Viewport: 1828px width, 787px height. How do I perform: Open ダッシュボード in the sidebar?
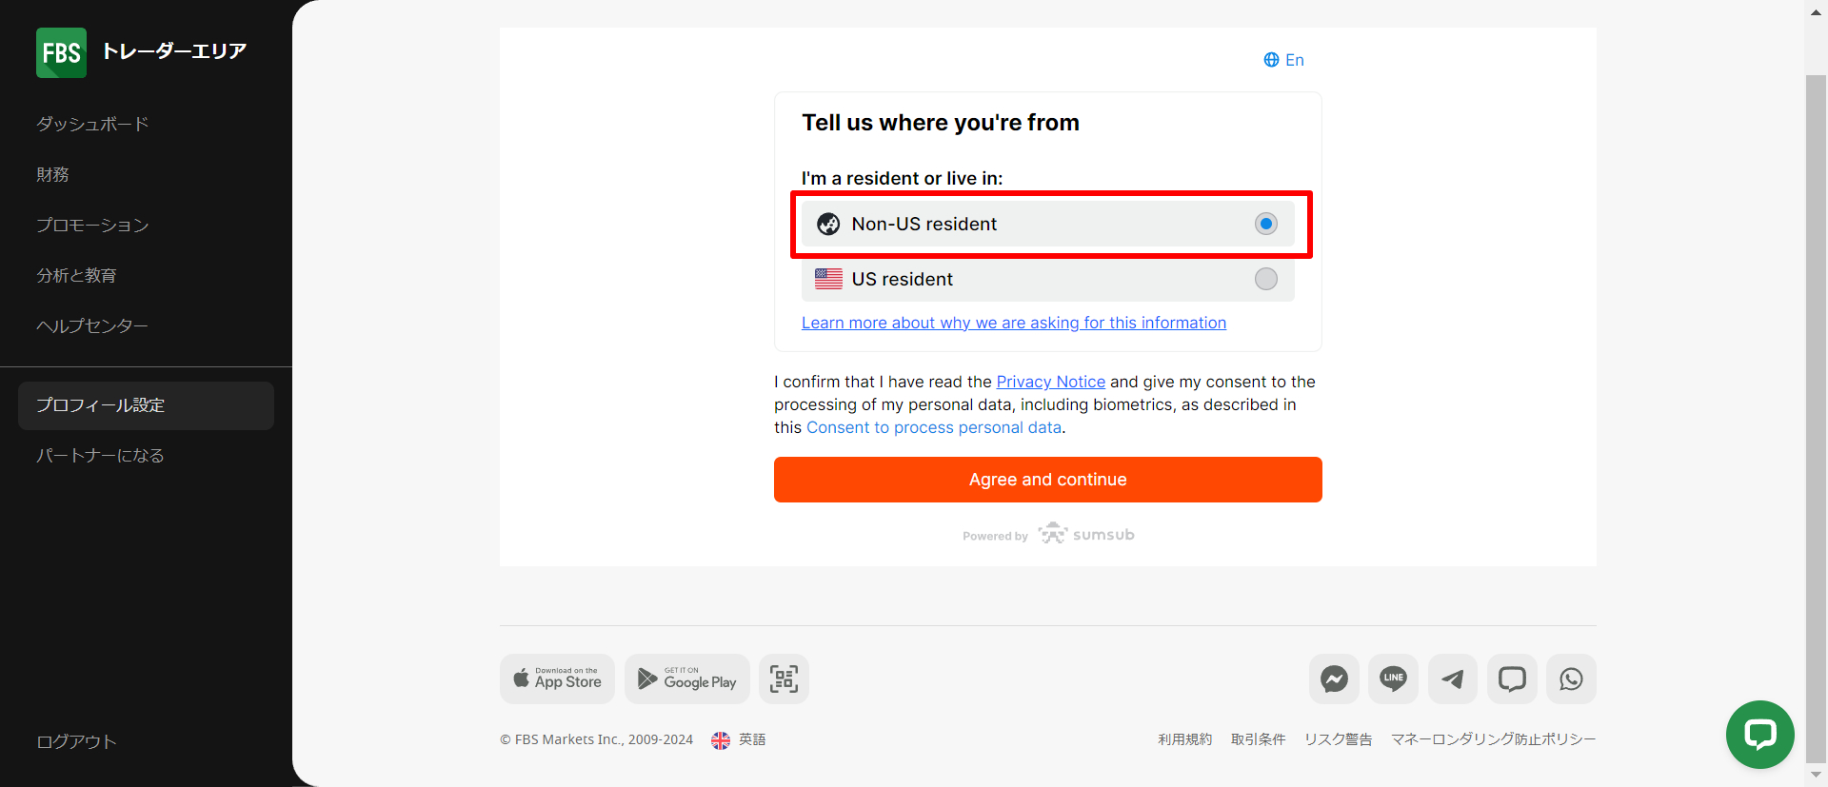[92, 125]
